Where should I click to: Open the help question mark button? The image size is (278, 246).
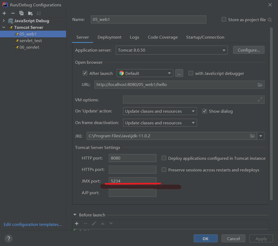8,238
